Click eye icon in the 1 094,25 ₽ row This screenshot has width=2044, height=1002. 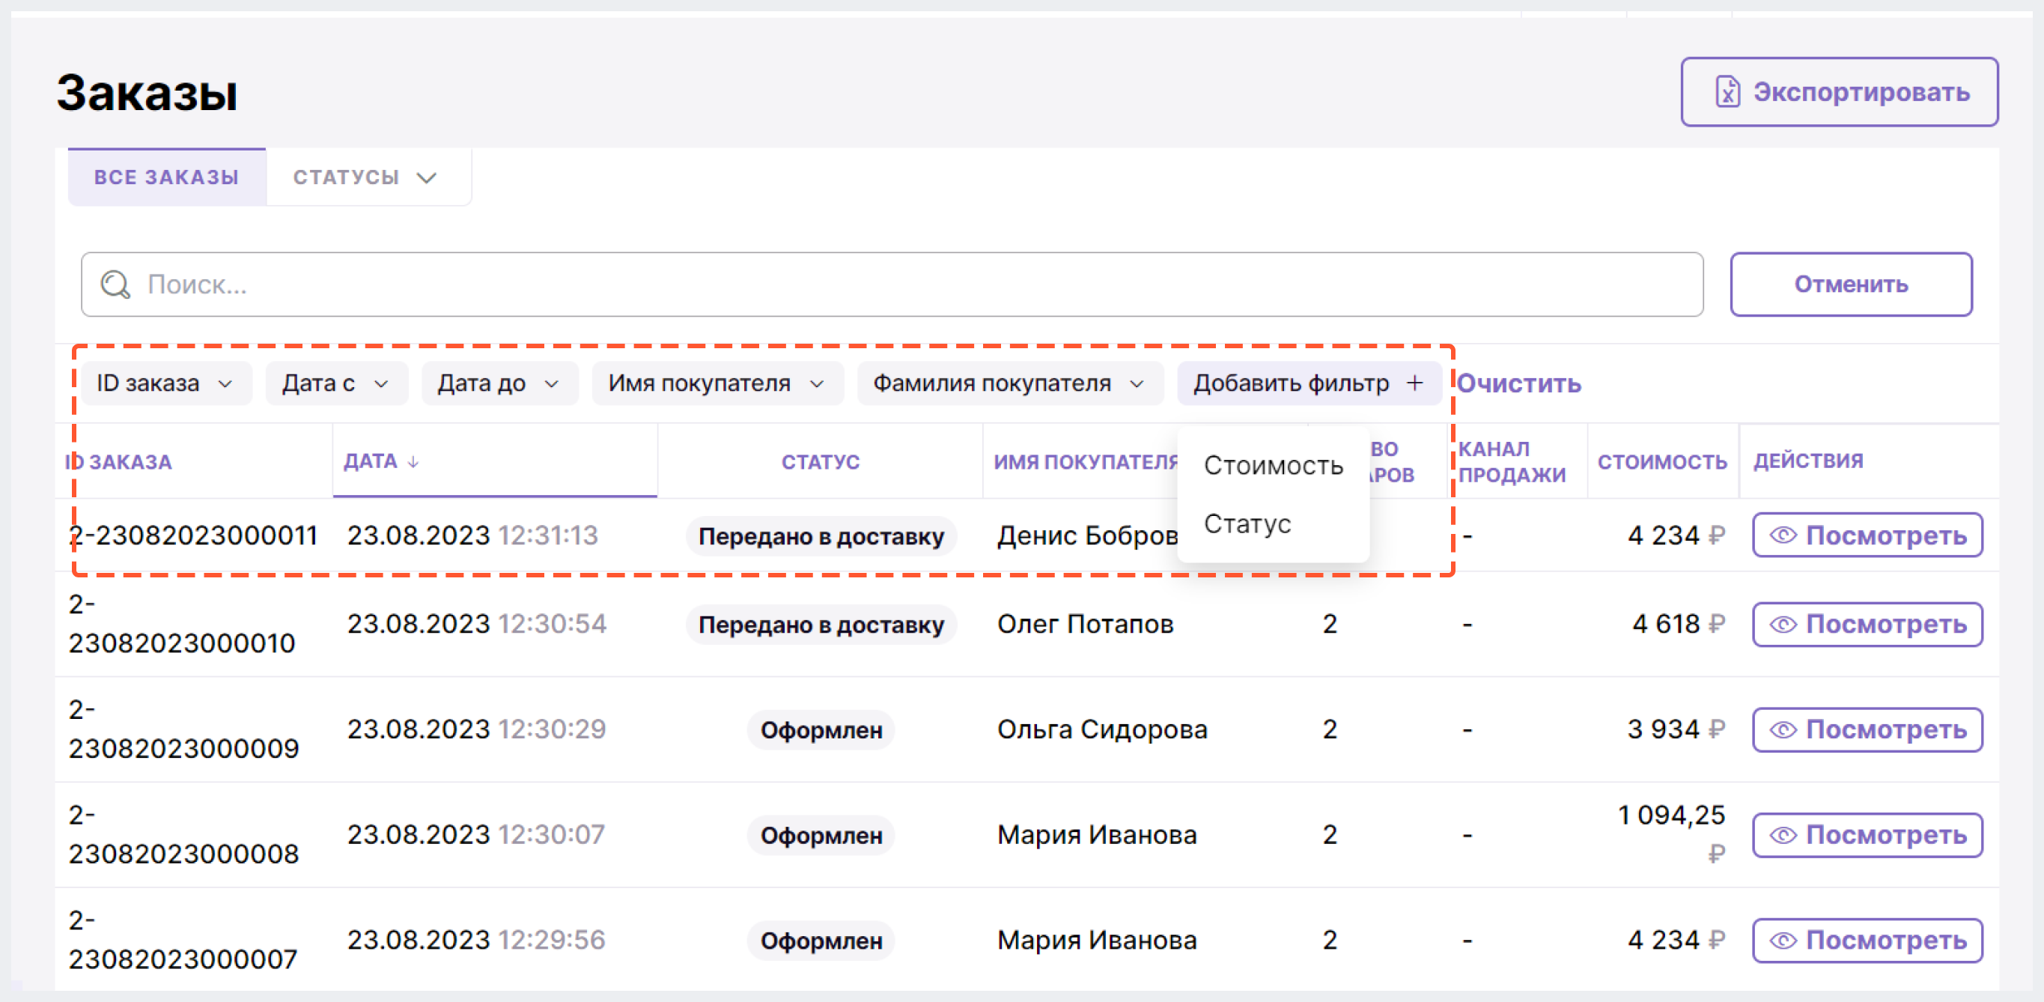coord(1783,834)
